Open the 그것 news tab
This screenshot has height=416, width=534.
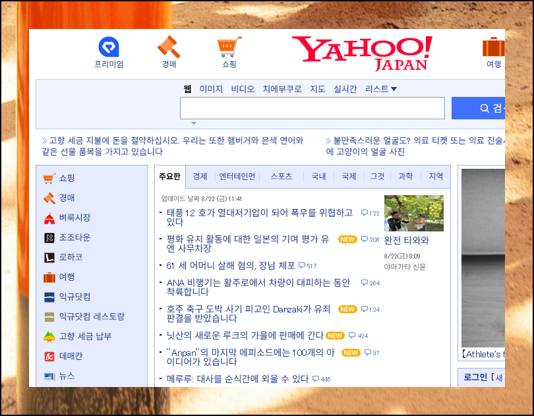point(377,177)
